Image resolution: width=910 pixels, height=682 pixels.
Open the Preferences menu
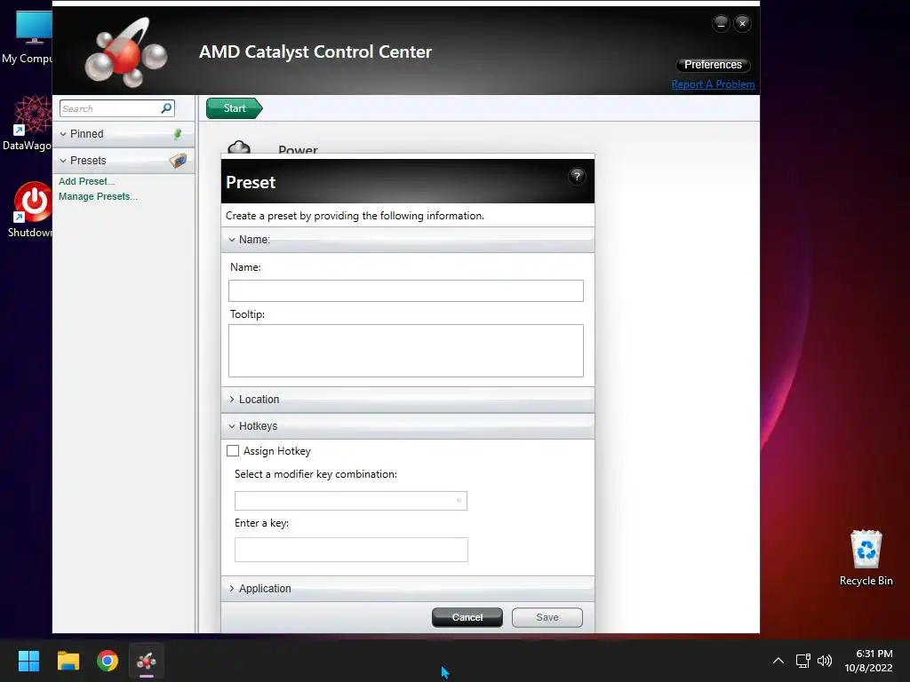pos(713,64)
